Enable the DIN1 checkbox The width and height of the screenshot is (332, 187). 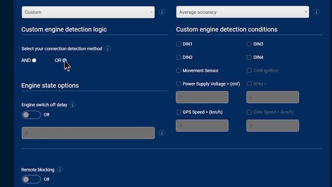(178, 44)
